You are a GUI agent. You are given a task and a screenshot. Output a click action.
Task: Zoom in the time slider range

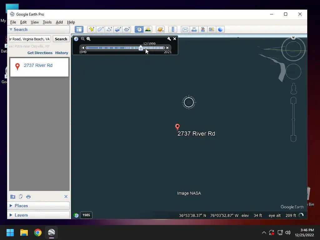coord(88,38)
